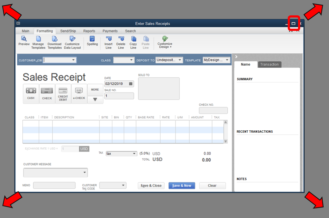This screenshot has height=218, width=329.
Task: Click the line items scroll up arrow
Action: pyautogui.click(x=226, y=122)
